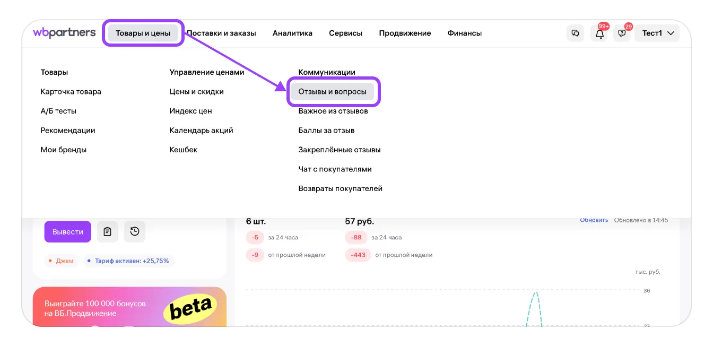Viewport: 713px width, 346px height.
Task: Open the chat messages icon
Action: click(575, 33)
